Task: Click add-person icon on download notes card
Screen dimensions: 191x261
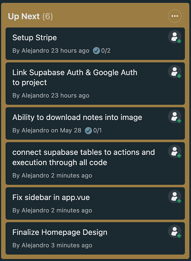Action: tap(174, 117)
